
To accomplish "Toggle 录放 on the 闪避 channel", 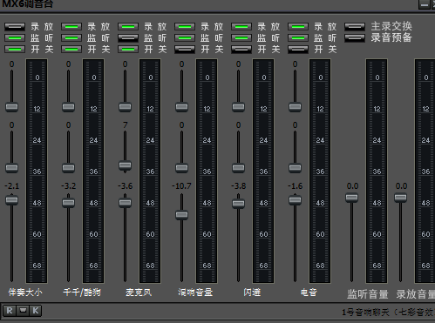I will (241, 27).
